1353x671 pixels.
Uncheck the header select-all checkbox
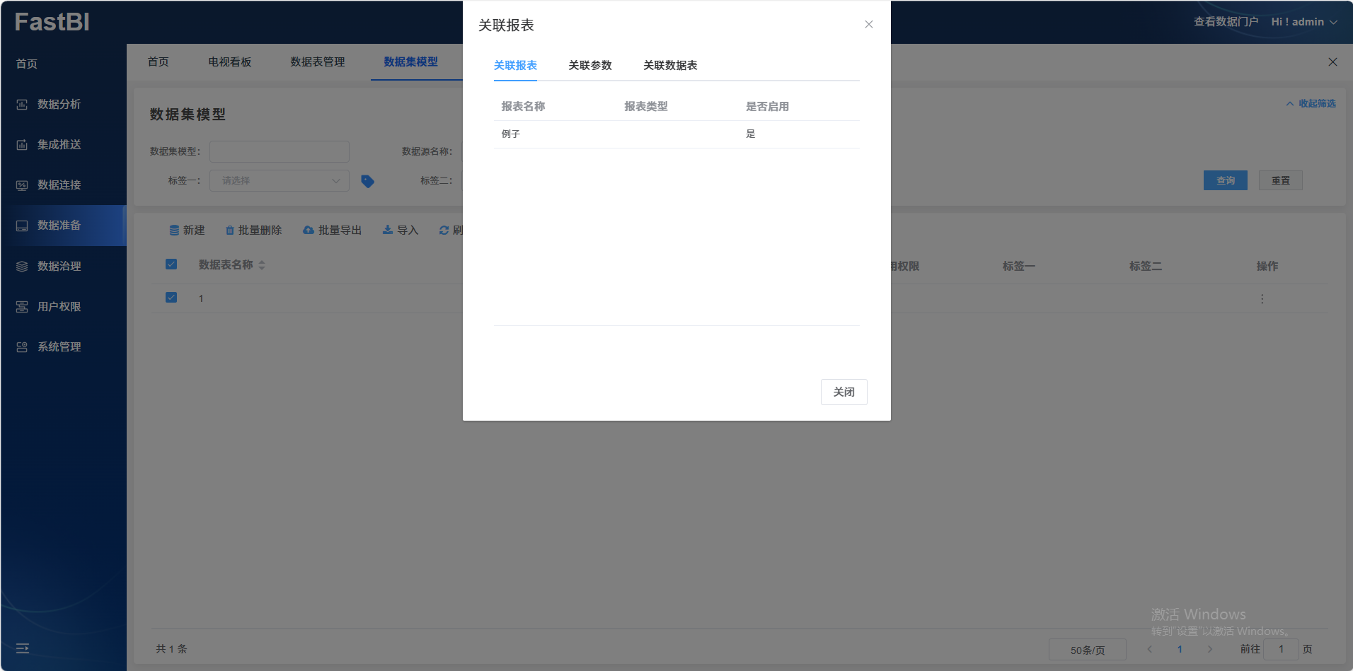coord(171,264)
